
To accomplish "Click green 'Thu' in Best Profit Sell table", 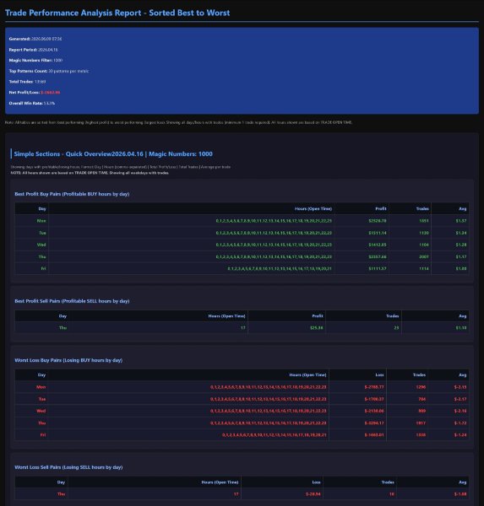I will click(x=63, y=328).
